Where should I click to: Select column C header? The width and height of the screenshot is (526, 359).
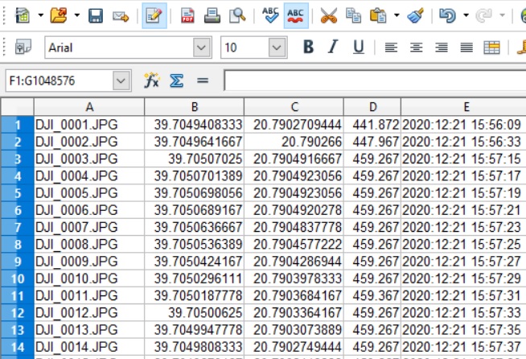coord(294,107)
